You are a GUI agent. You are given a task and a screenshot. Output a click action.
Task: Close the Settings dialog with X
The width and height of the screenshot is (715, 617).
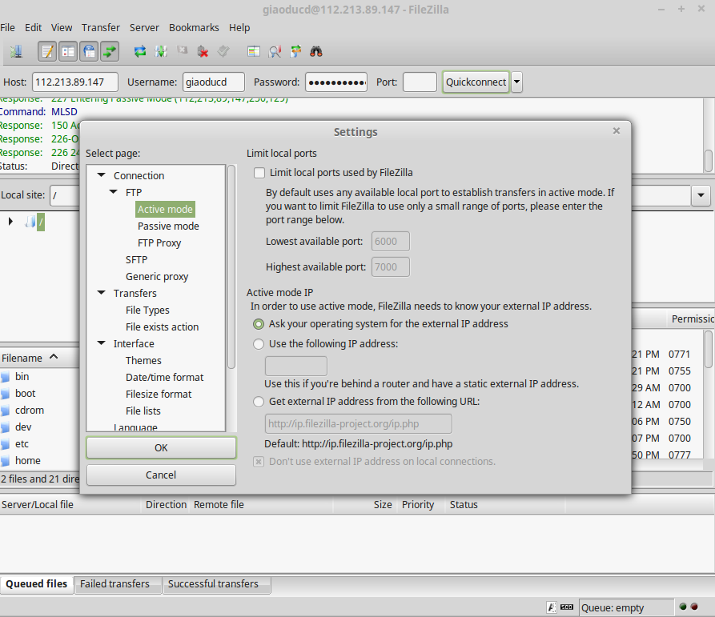click(x=617, y=131)
